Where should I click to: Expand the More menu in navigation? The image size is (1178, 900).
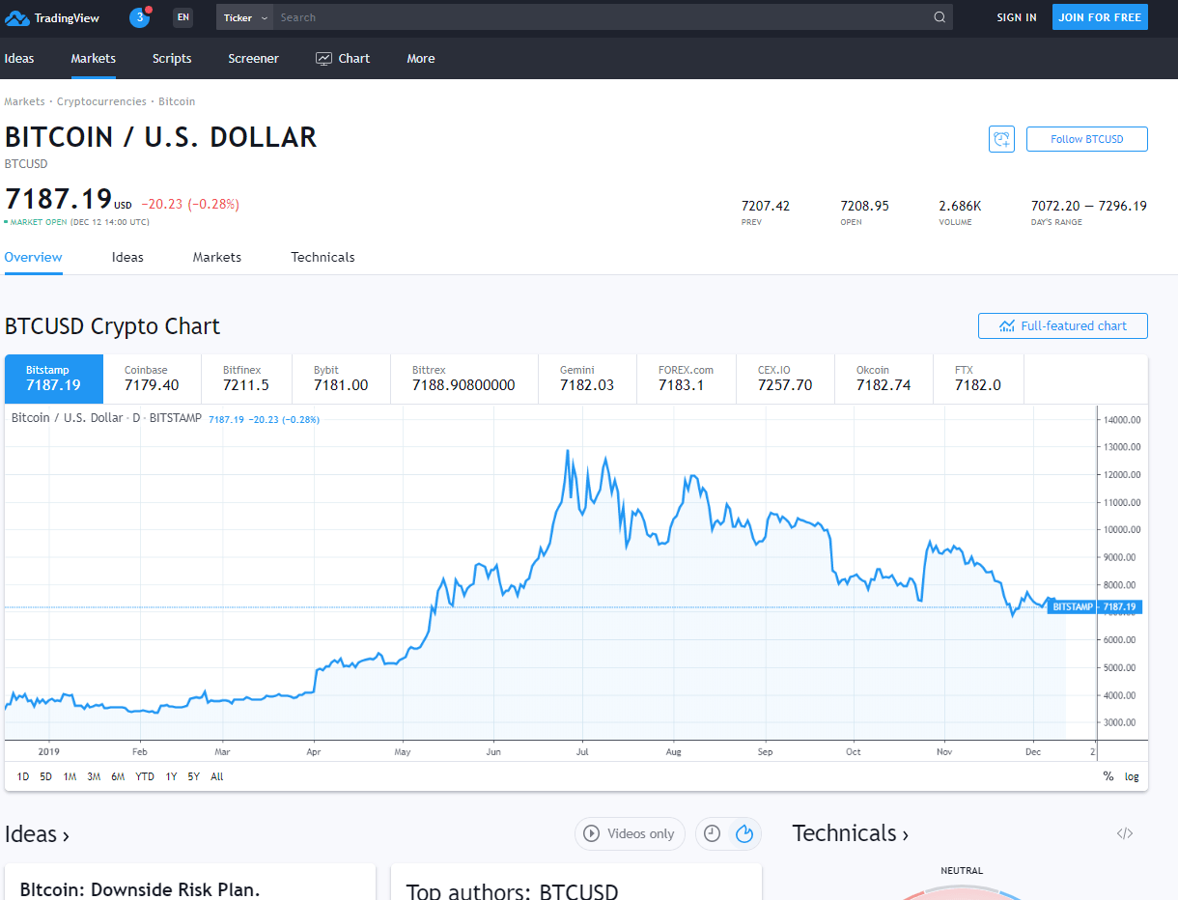421,59
